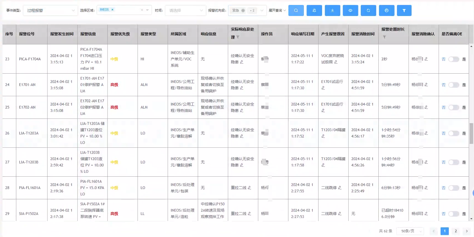Open the 时间 请选择 dropdown
The image size is (474, 237).
[x=186, y=10]
